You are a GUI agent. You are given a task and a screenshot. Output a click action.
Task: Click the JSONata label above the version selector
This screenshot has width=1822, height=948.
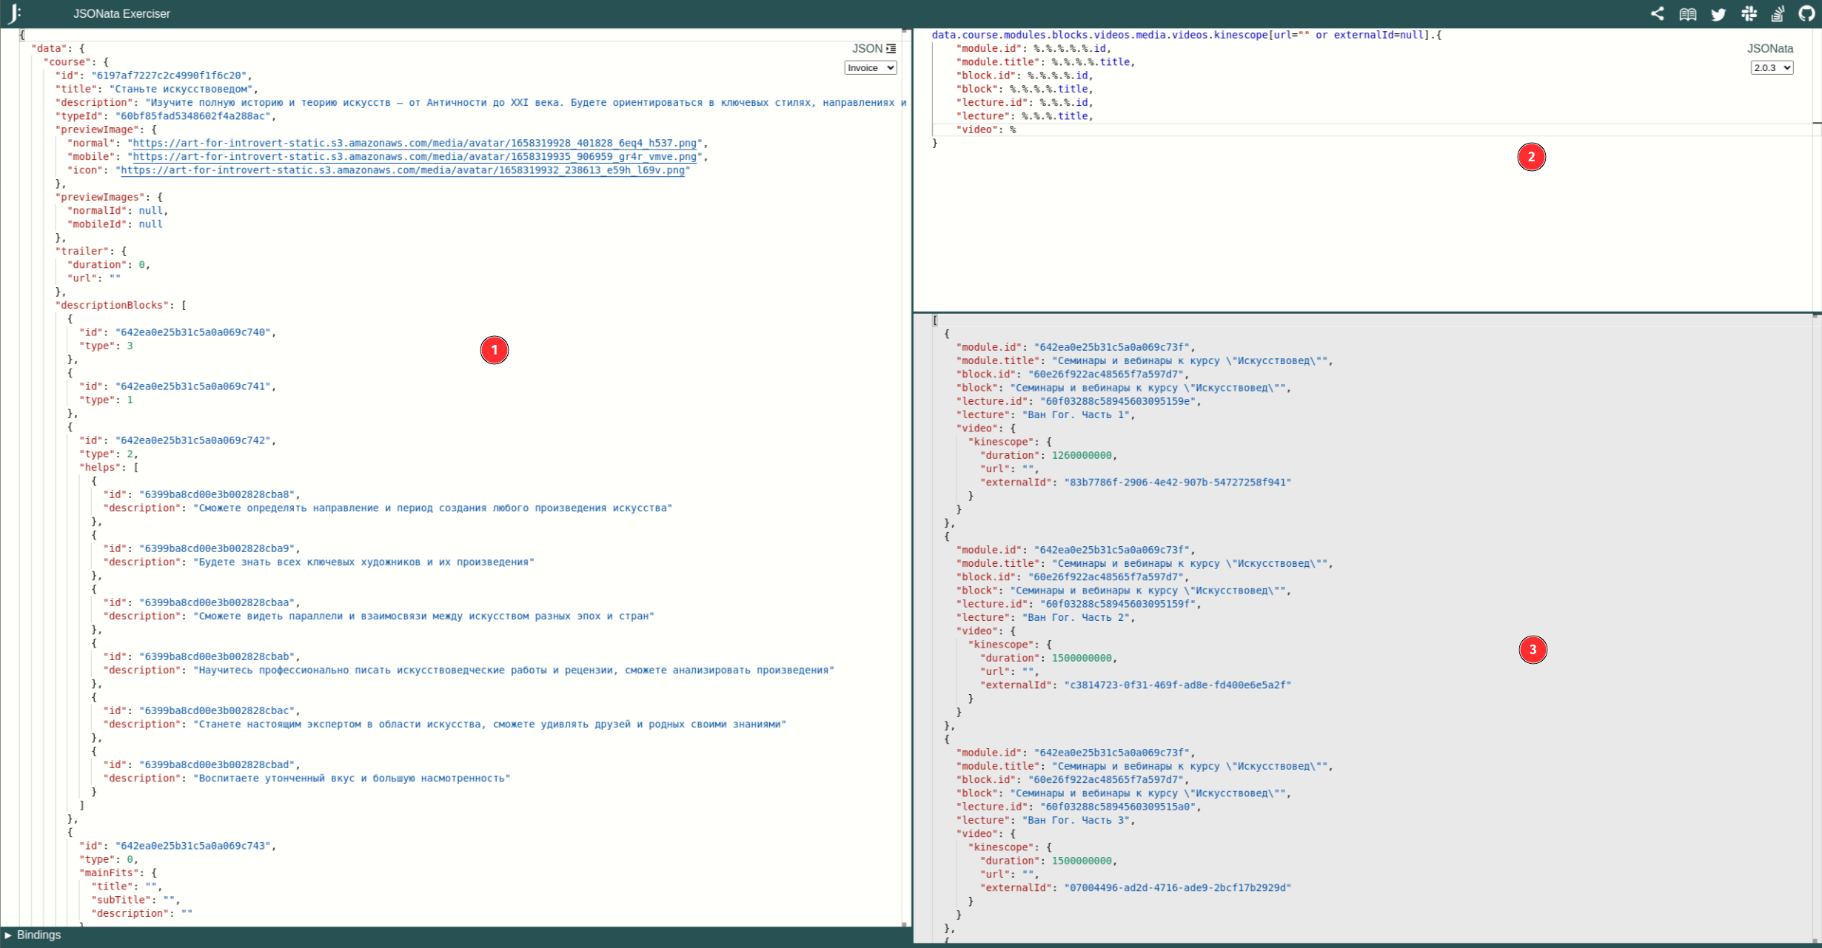point(1769,48)
